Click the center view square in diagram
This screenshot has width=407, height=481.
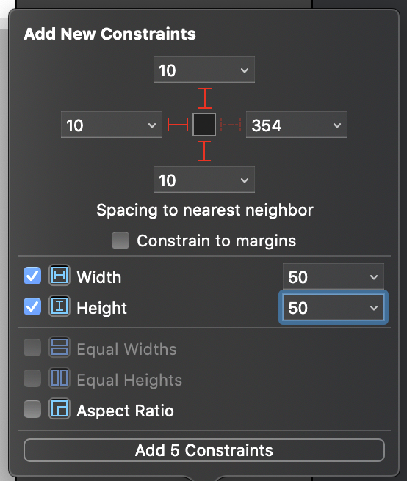tap(204, 125)
